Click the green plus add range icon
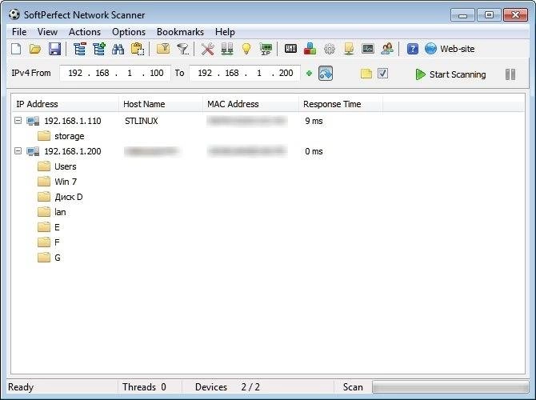Image resolution: width=536 pixels, height=400 pixels. (309, 73)
